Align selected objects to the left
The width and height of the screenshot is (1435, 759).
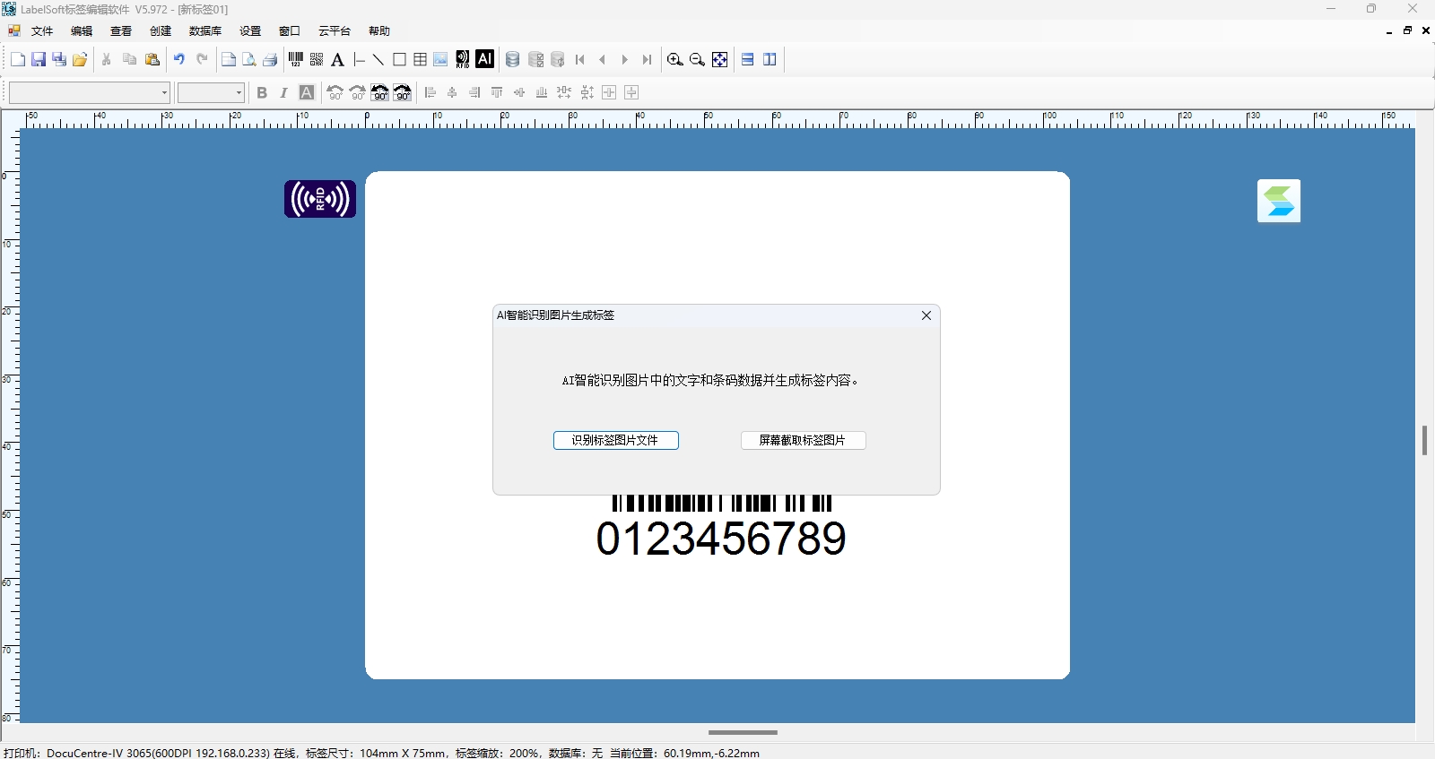pos(430,92)
